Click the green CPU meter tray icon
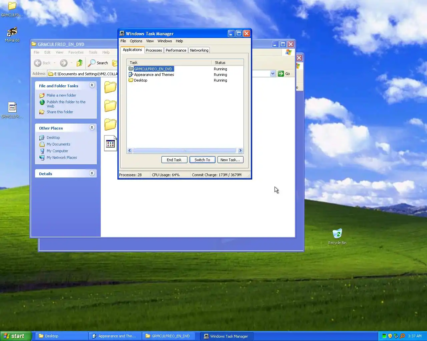 384,336
